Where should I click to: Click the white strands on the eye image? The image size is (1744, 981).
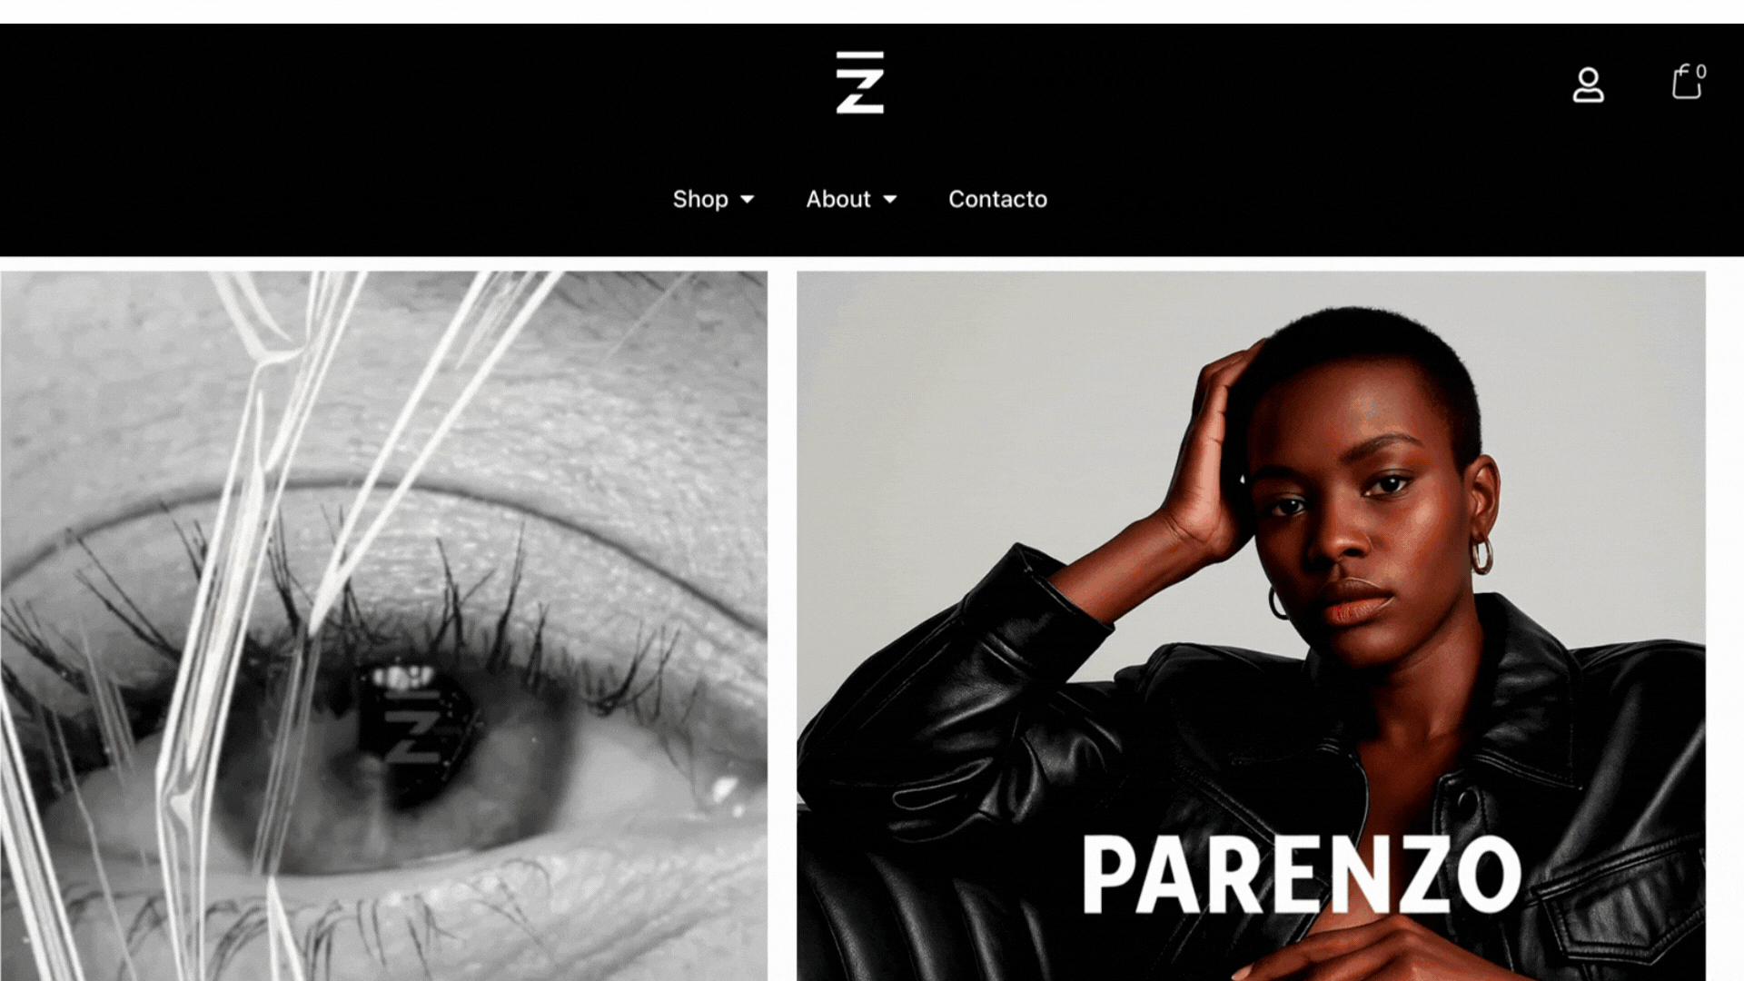point(272,545)
